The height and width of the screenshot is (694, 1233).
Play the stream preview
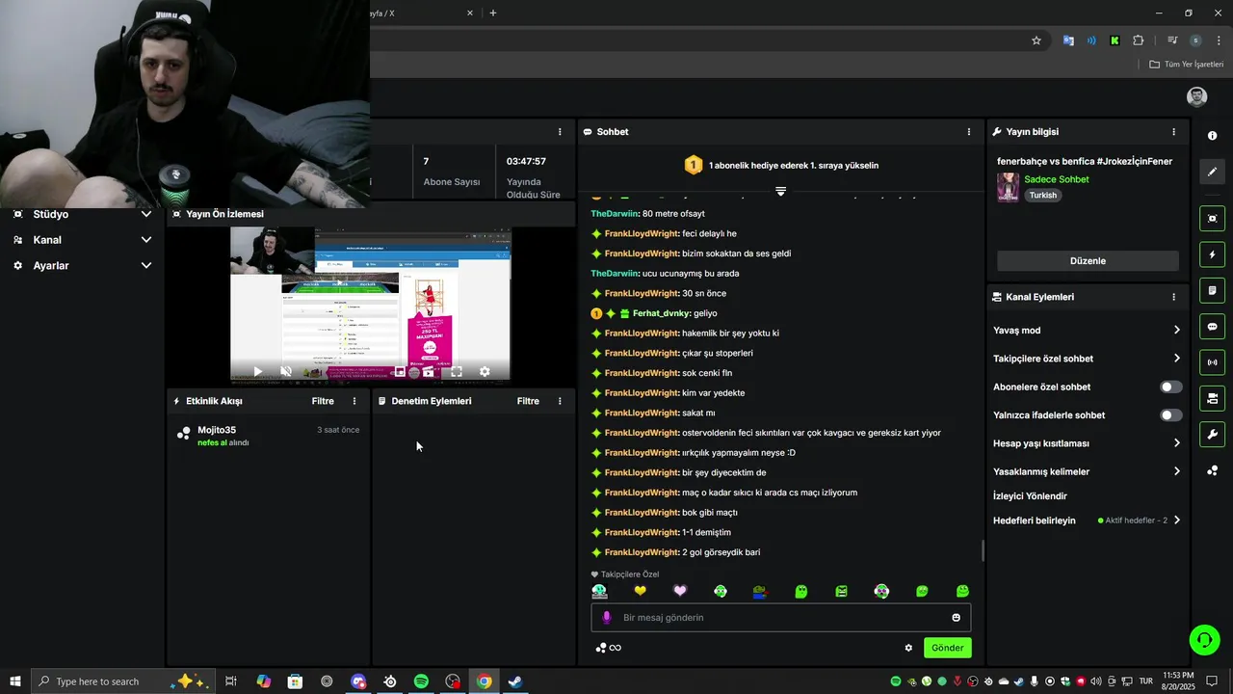tap(257, 371)
